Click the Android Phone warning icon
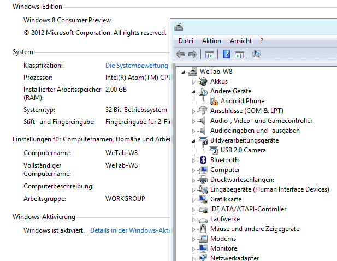 (214, 101)
